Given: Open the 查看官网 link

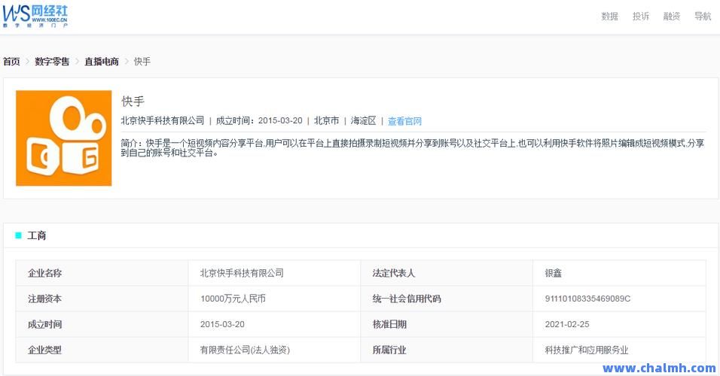Looking at the screenshot, I should click(404, 121).
